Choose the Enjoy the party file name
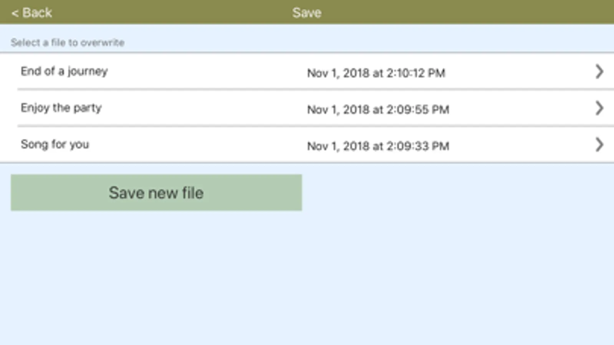The width and height of the screenshot is (614, 345). [x=61, y=108]
